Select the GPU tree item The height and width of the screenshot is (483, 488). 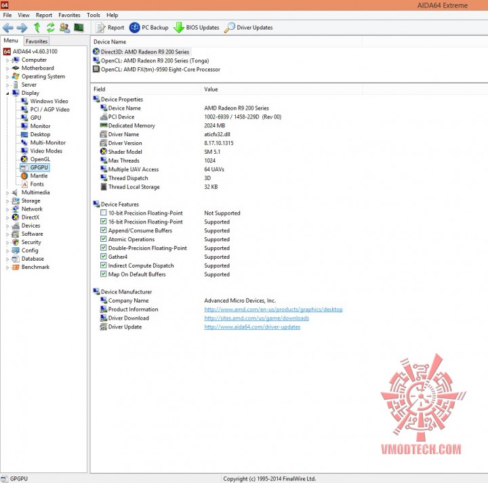coord(35,118)
